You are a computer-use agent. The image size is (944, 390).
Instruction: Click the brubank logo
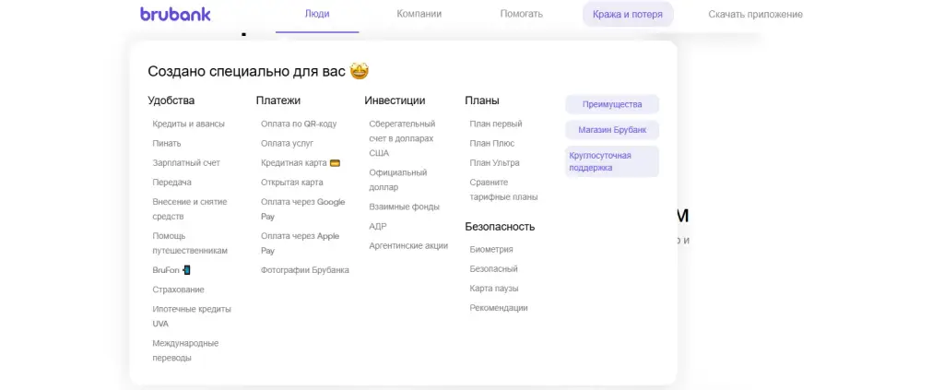[175, 14]
